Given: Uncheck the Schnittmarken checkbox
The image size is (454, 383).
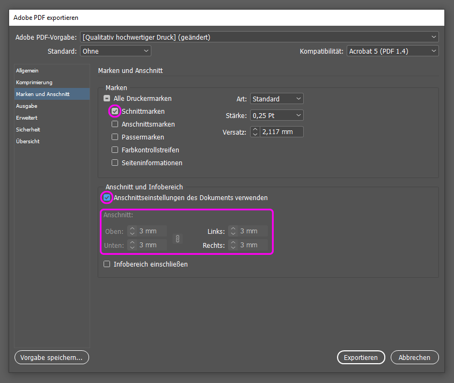Looking at the screenshot, I should pyautogui.click(x=115, y=112).
